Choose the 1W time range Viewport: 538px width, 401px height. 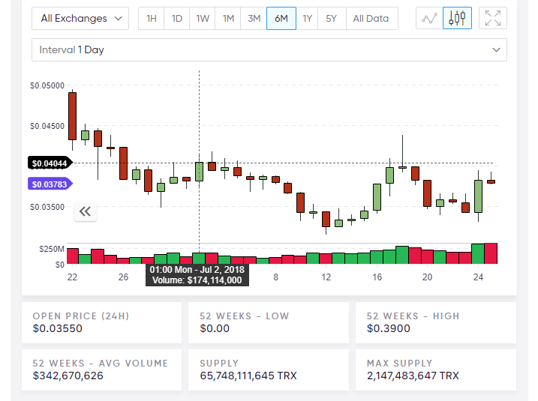(203, 19)
